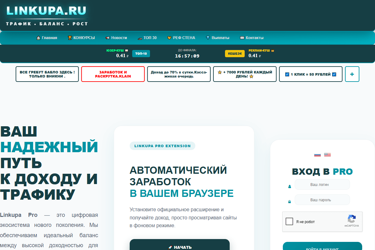Open the '+ 7000 РУБЛЕЙ КАЖДЫЙ ДЕНЬ' ad
Screen dimensions: 375x250
tap(245, 74)
